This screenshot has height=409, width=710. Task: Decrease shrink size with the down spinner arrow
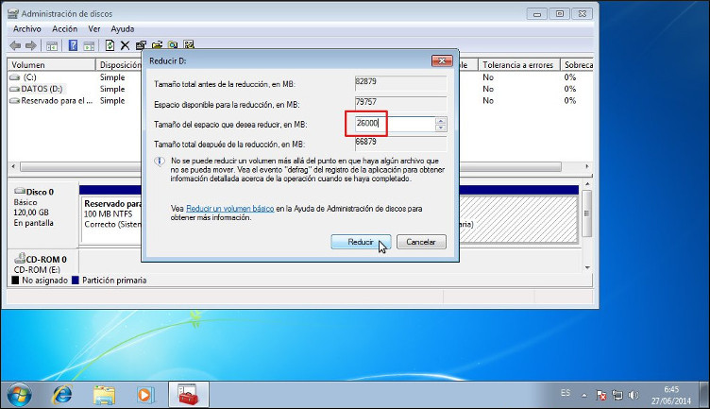(x=441, y=128)
